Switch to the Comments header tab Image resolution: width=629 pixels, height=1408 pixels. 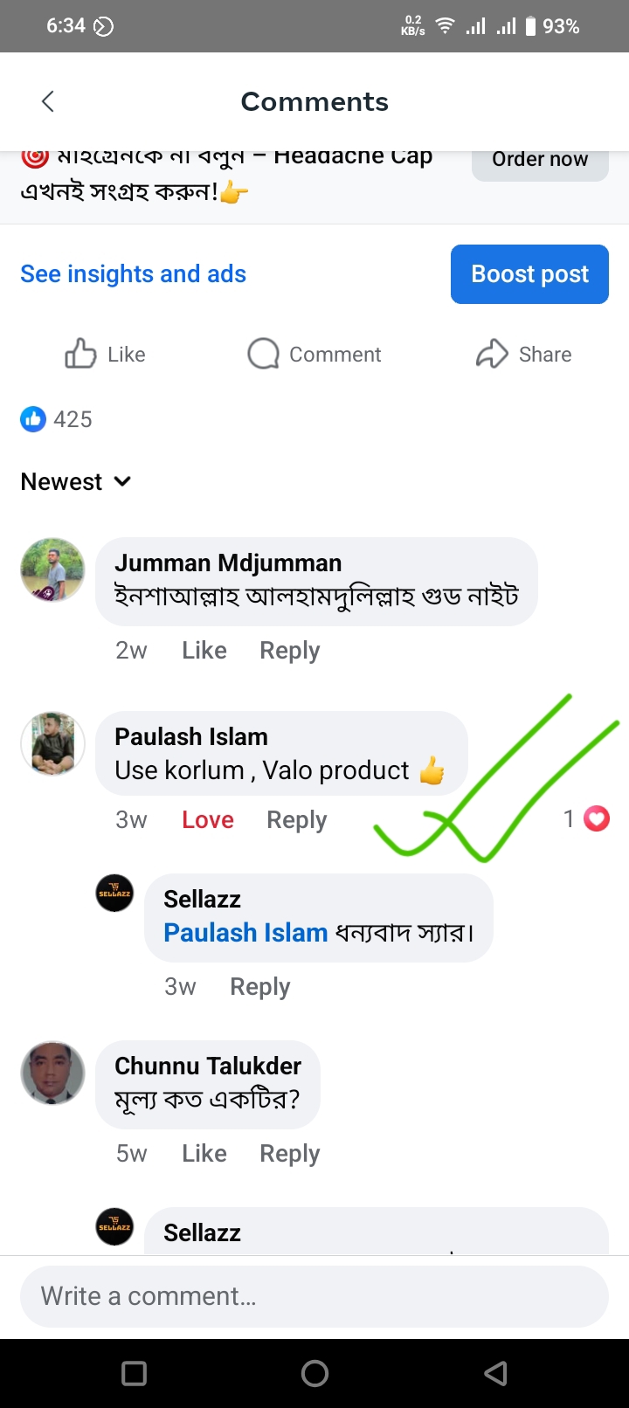[314, 101]
